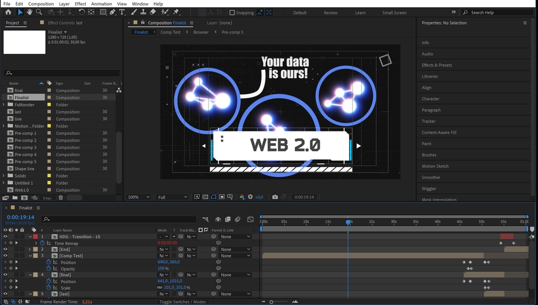Open the Composition menu

pyautogui.click(x=41, y=4)
